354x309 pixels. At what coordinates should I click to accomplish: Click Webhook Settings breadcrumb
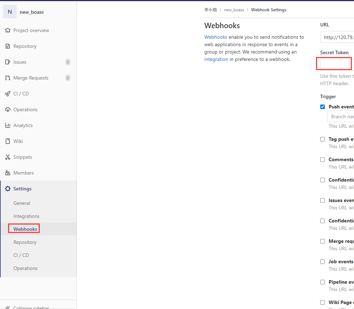(268, 10)
